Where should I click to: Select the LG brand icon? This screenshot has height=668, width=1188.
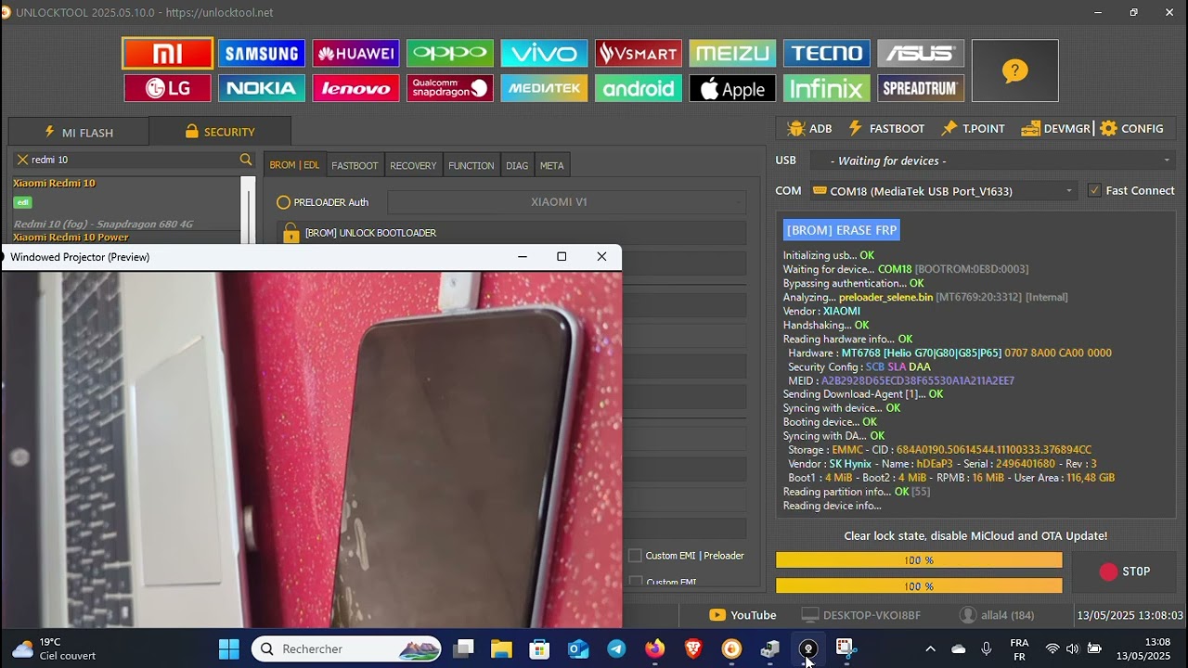click(168, 88)
